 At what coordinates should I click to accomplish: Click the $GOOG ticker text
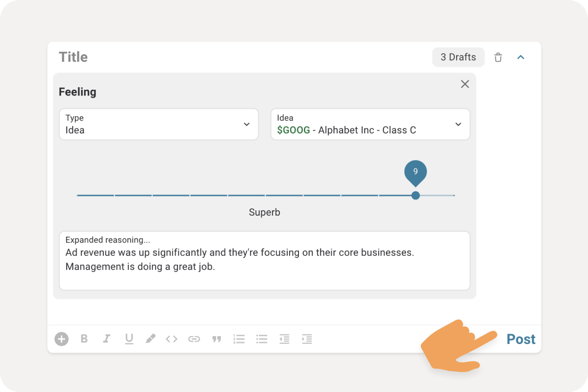(294, 130)
